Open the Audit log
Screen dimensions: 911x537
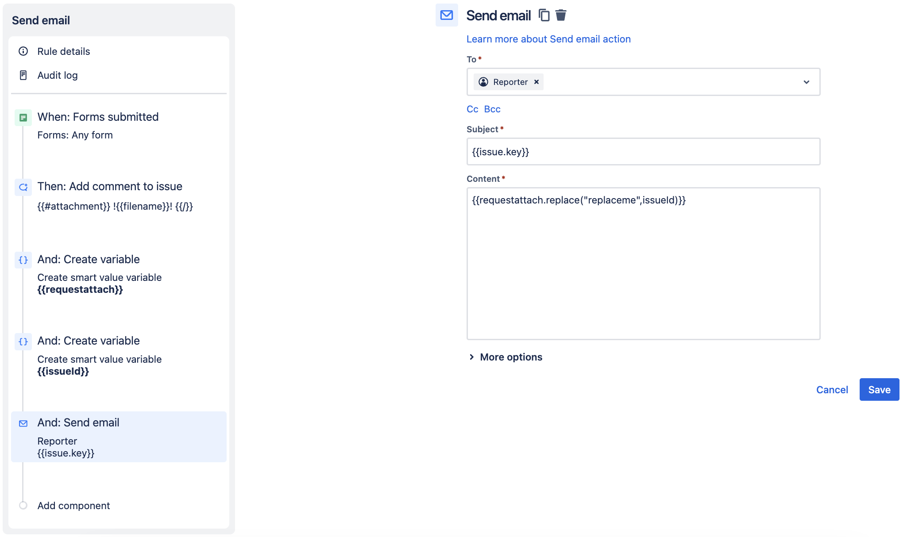58,75
